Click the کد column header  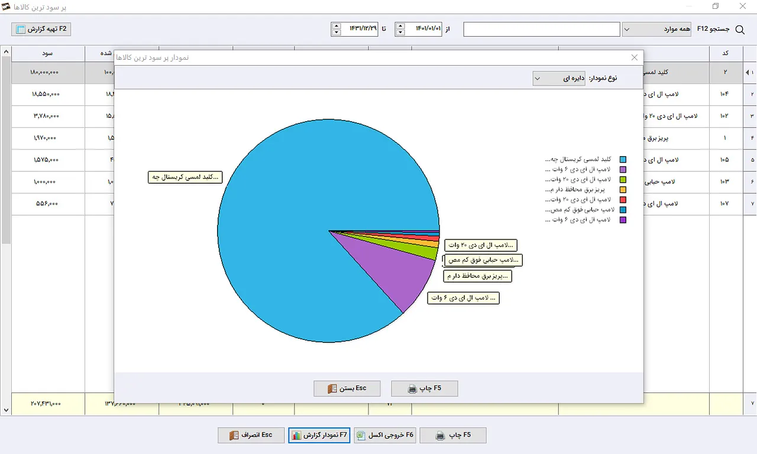[726, 54]
